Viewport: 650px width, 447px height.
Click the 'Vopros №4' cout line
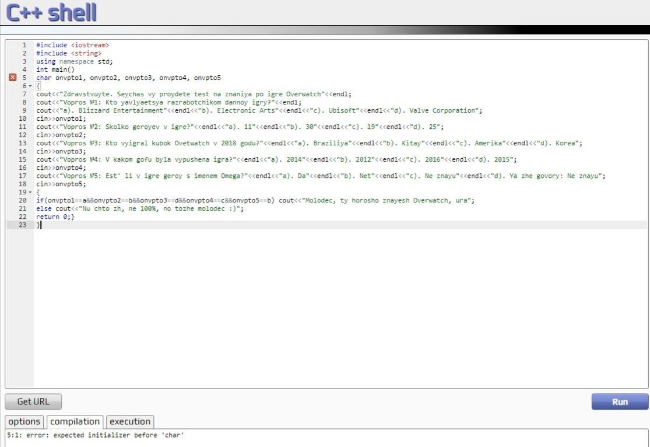tap(276, 159)
